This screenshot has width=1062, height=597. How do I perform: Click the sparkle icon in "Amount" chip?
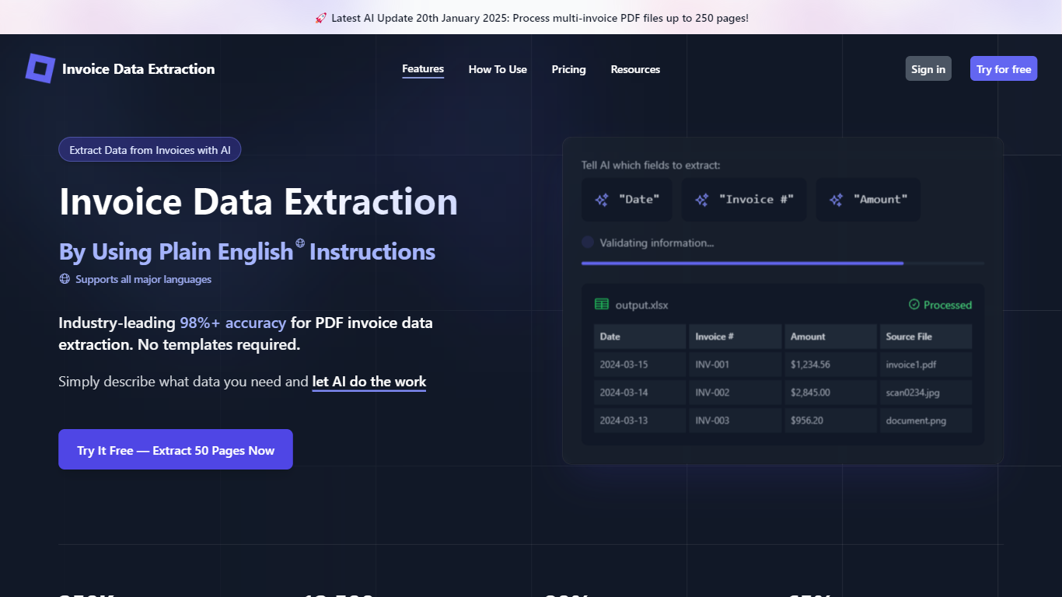837,200
